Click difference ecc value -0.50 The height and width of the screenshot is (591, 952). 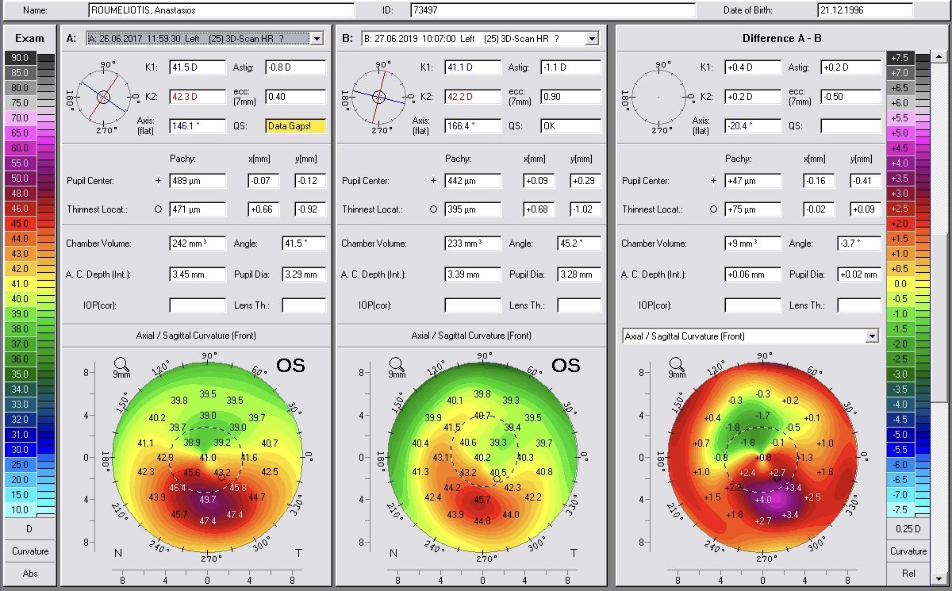850,97
